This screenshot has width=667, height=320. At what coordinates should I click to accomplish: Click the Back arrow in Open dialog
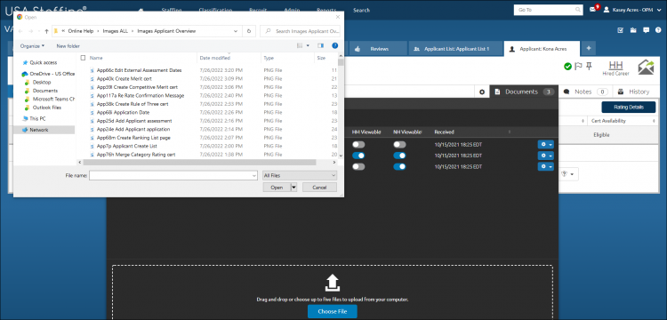tap(20, 31)
